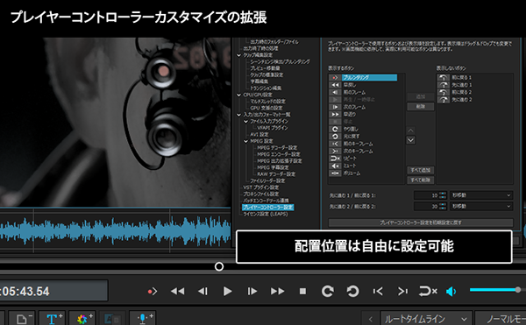Mute audio with the blue speaker icon
The height and width of the screenshot is (325, 526).
click(x=451, y=292)
